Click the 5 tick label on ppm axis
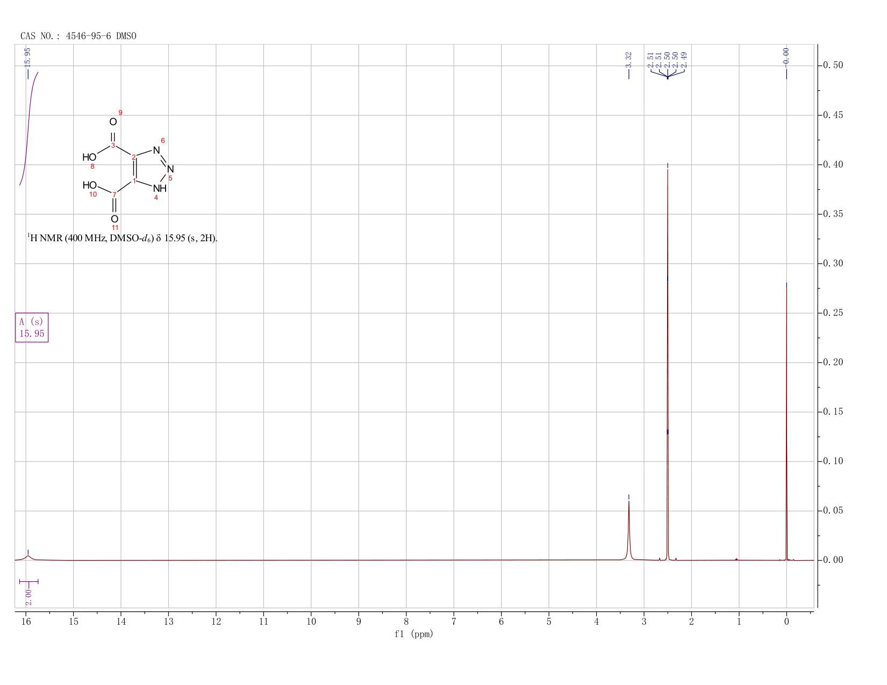The image size is (887, 685). tap(549, 622)
